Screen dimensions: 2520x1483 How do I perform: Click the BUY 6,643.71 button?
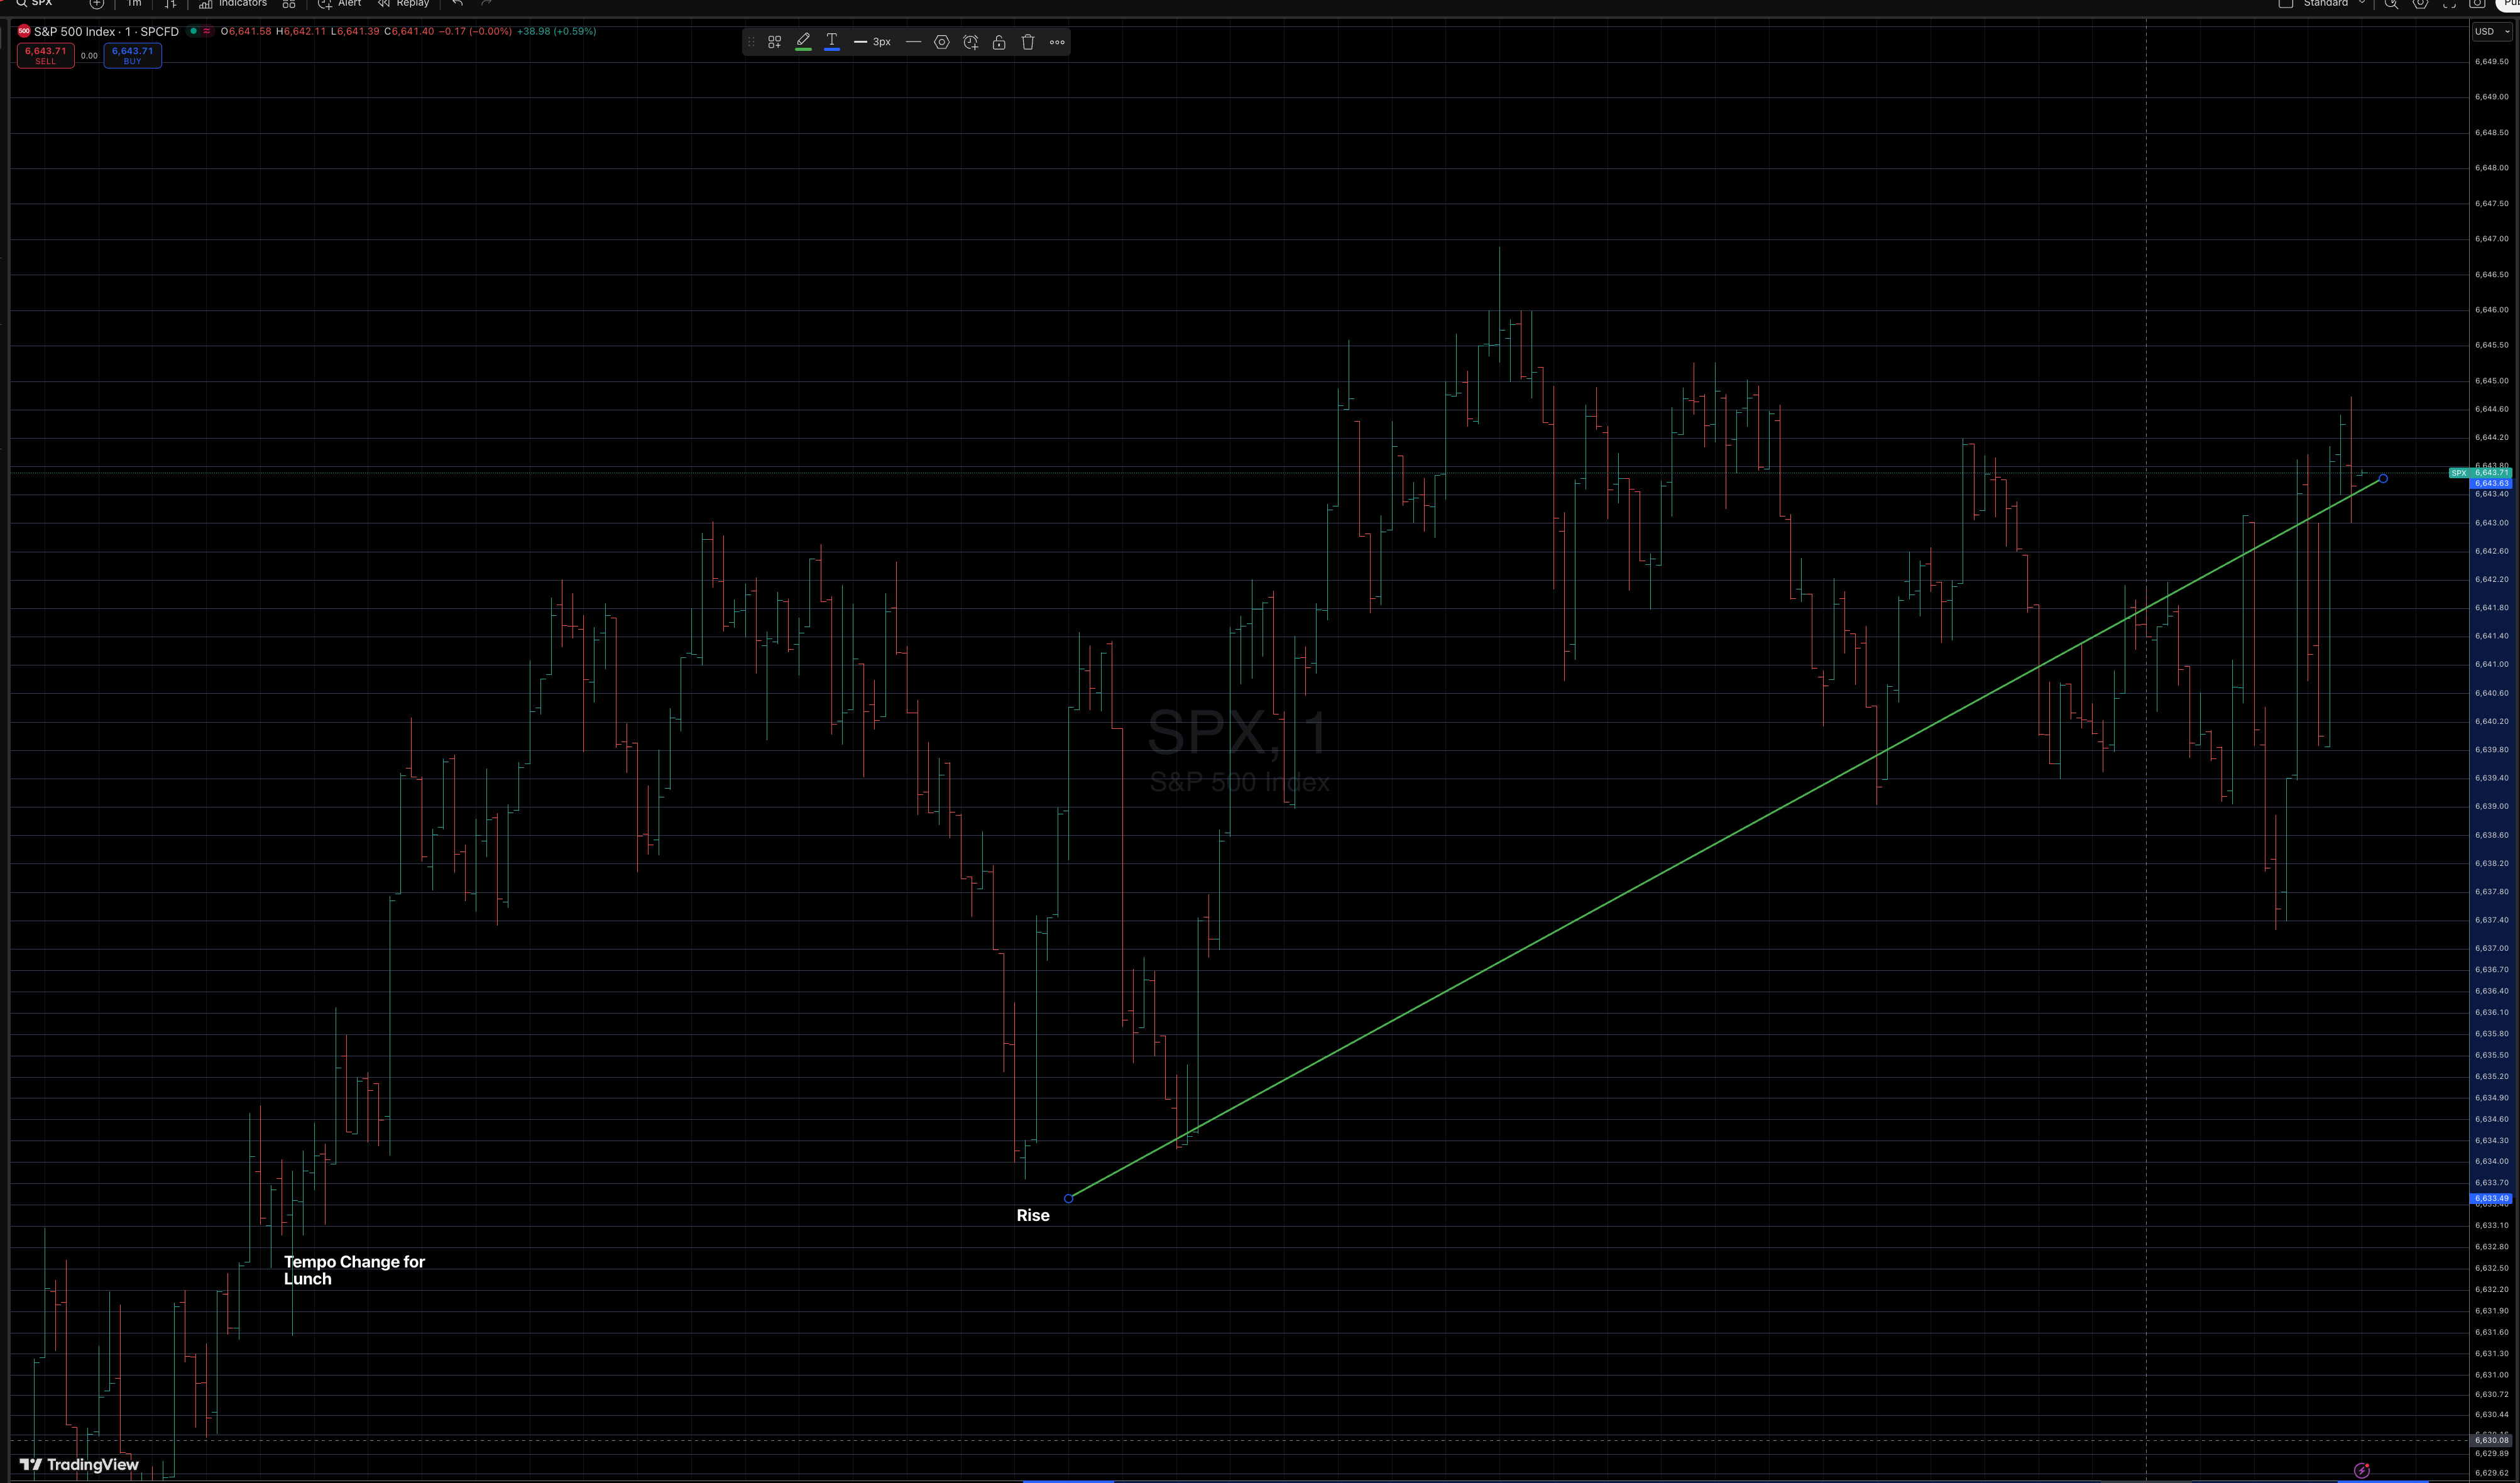pyautogui.click(x=132, y=55)
